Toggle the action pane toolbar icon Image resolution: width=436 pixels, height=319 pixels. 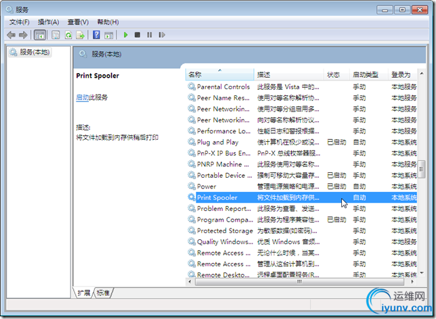point(109,35)
